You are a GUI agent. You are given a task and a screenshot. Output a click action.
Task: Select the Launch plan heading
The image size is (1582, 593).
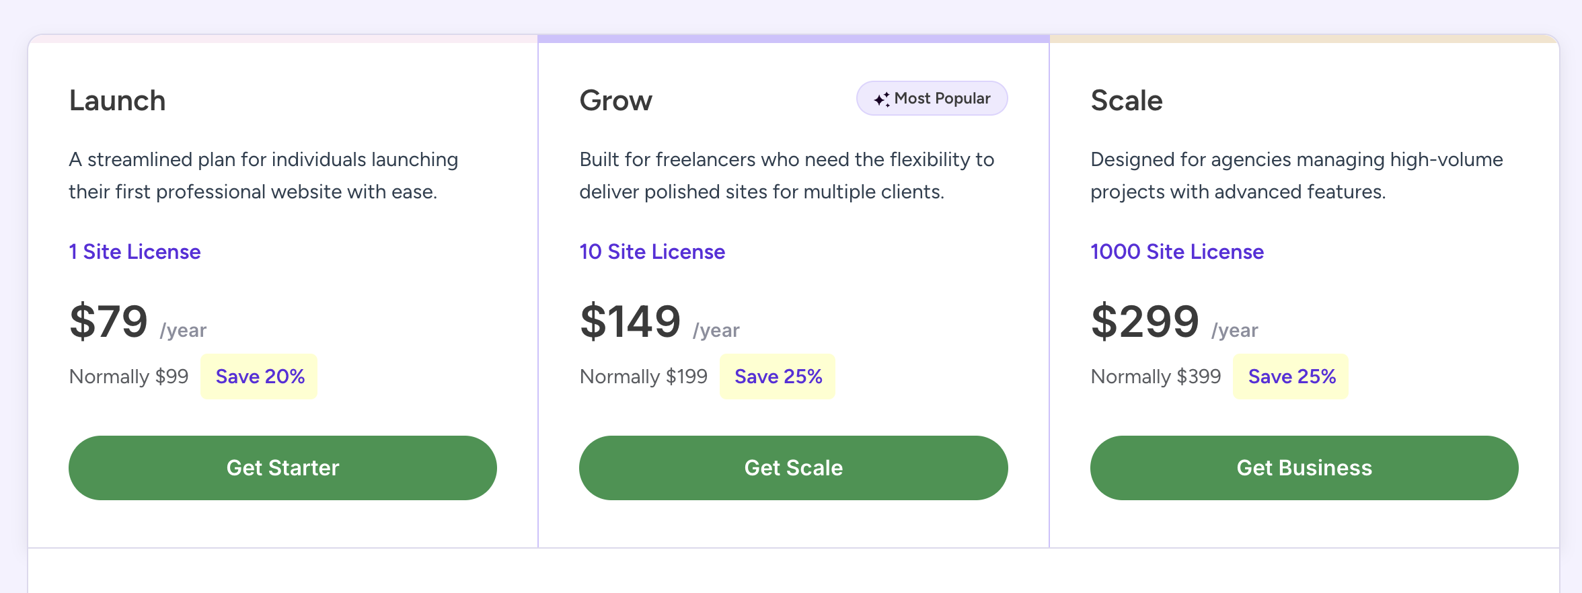pyautogui.click(x=117, y=101)
